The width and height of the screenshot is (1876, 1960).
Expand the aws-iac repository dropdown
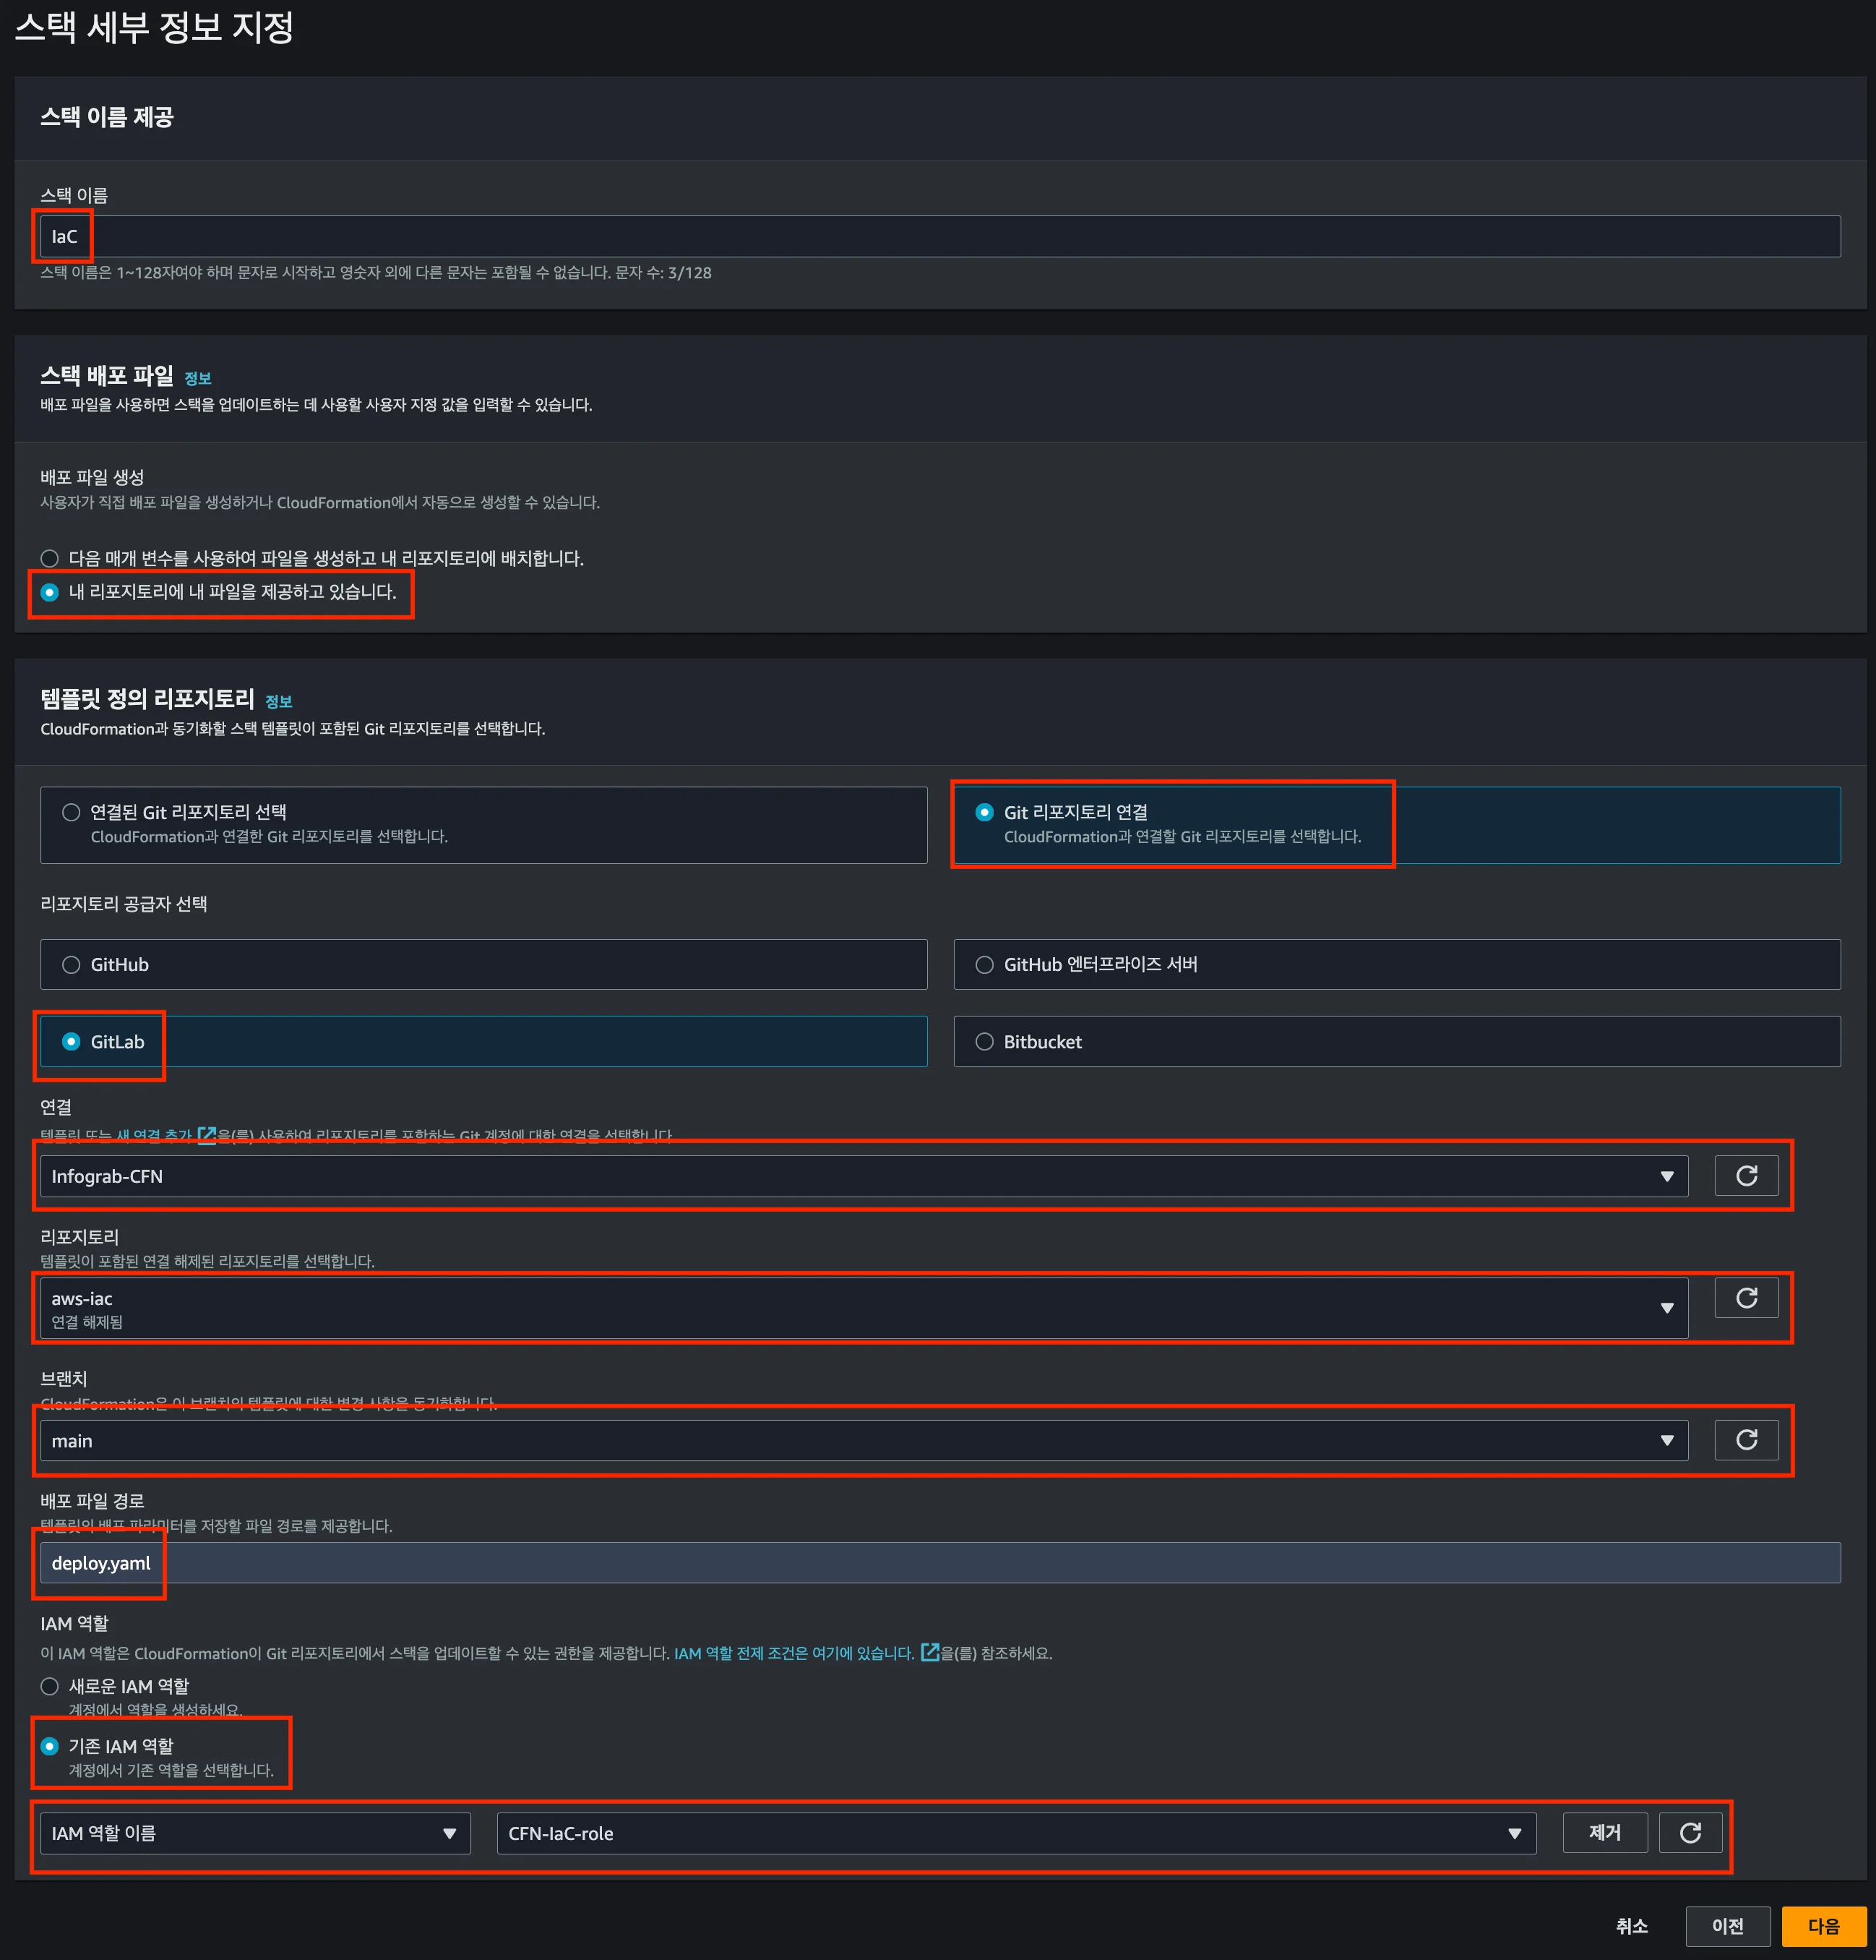click(x=864, y=1308)
